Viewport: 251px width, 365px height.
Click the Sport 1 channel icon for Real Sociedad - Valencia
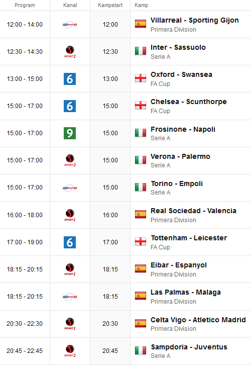click(70, 215)
